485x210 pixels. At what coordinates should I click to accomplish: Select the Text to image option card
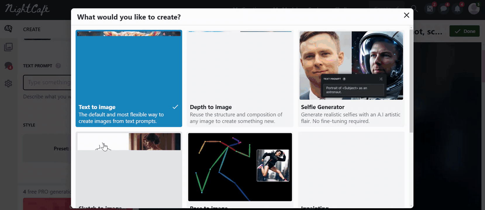pyautogui.click(x=129, y=78)
